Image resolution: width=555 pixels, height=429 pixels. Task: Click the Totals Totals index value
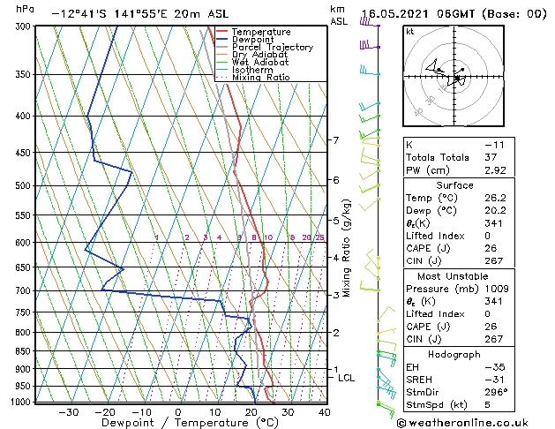491,157
